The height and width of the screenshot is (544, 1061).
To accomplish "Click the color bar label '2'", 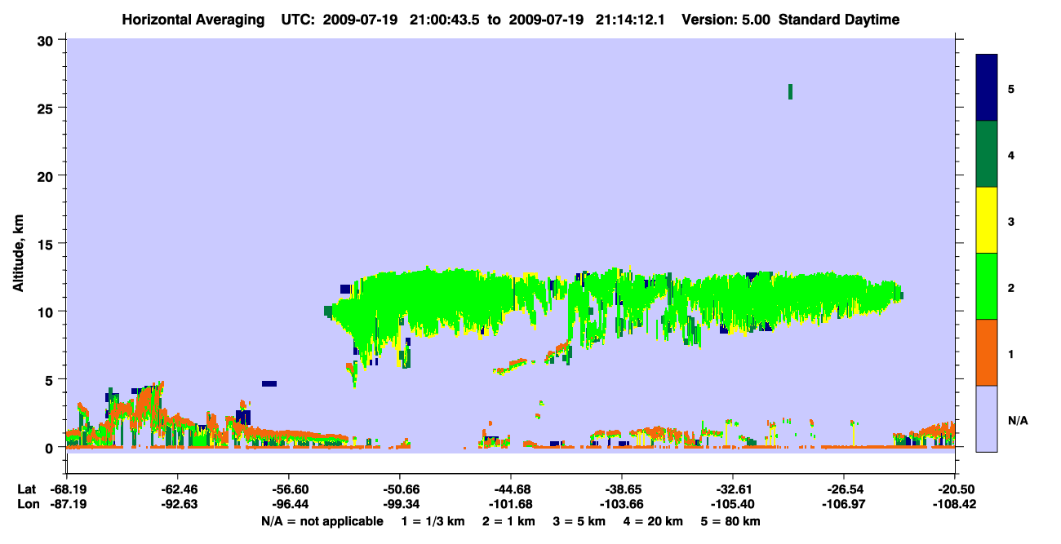I will pos(1010,288).
